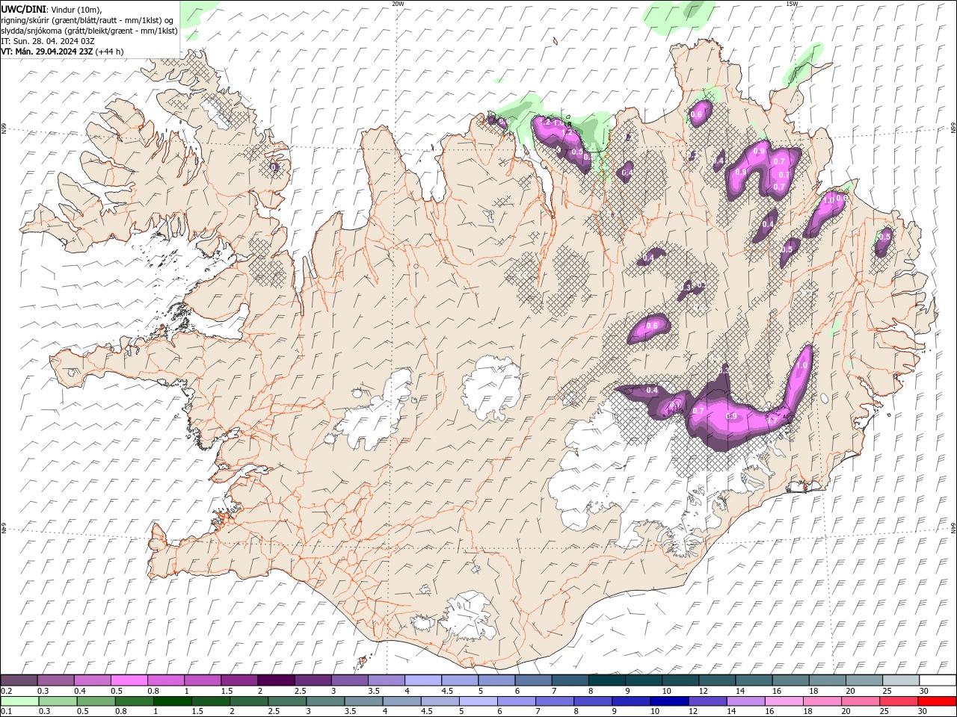Click the navy blue swatch above legend label 10

pos(669,701)
